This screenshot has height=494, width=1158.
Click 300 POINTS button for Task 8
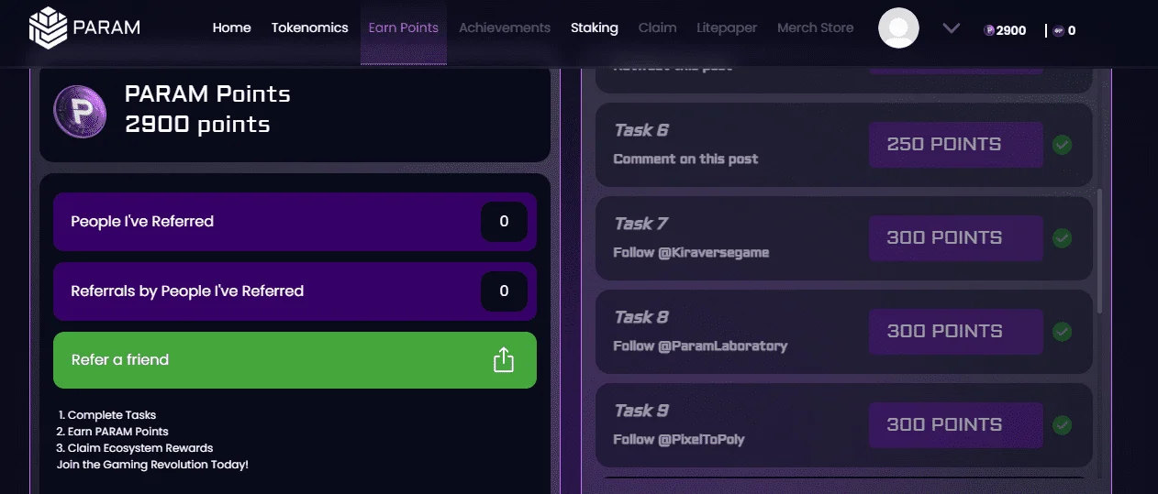(955, 332)
